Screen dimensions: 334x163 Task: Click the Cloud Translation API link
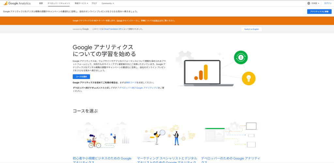click(x=113, y=29)
